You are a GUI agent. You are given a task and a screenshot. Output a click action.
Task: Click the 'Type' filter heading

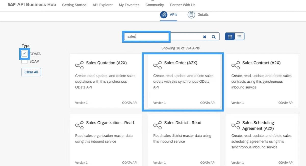pos(26,46)
